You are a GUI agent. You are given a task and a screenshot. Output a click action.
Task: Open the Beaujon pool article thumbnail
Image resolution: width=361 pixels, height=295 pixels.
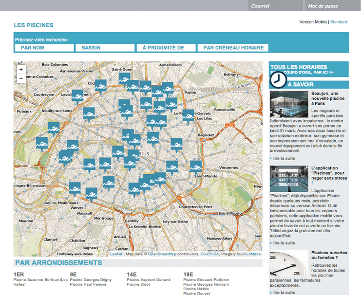pos(289,104)
